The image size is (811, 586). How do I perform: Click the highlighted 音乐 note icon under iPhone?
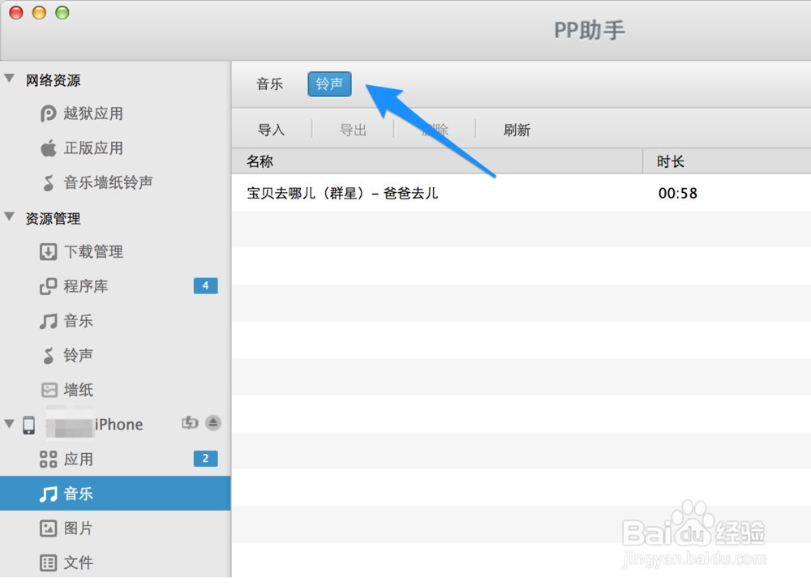[48, 494]
